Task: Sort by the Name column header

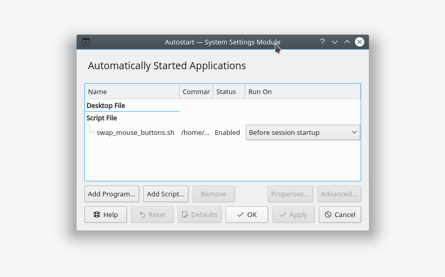Action: click(132, 91)
